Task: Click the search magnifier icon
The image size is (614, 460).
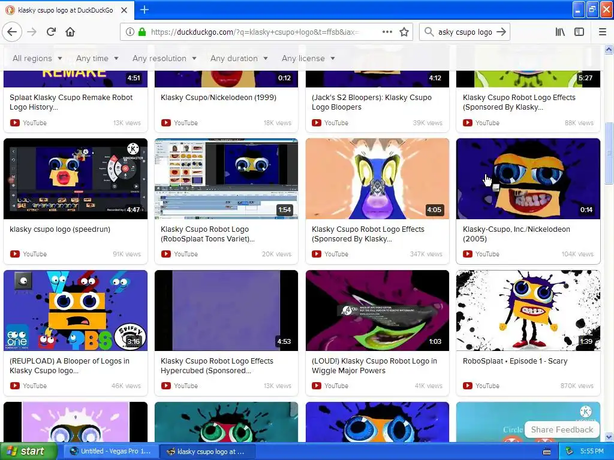Action: (429, 32)
